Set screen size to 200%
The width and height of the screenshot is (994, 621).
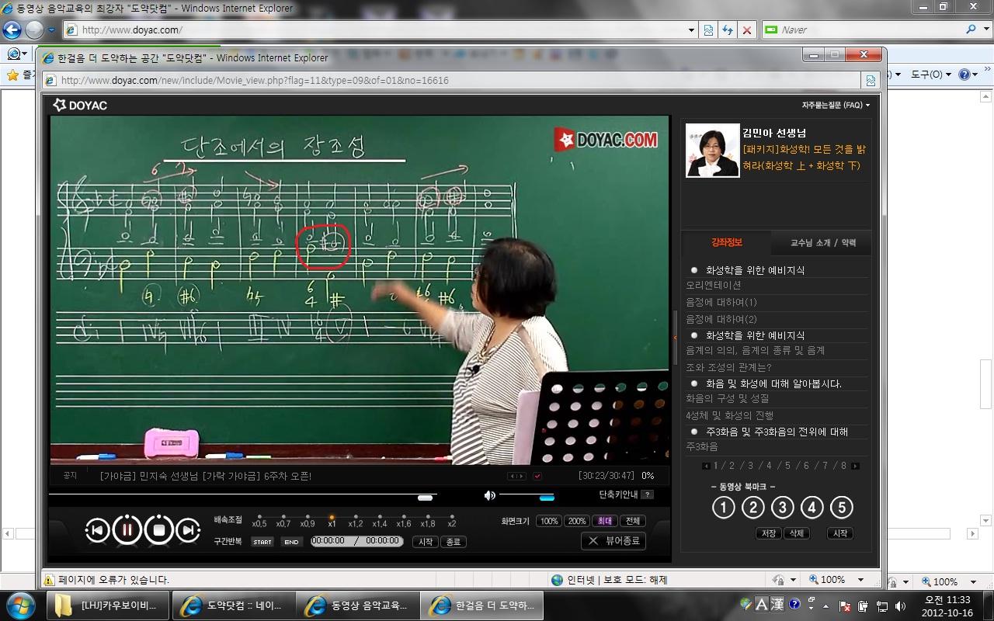point(577,521)
